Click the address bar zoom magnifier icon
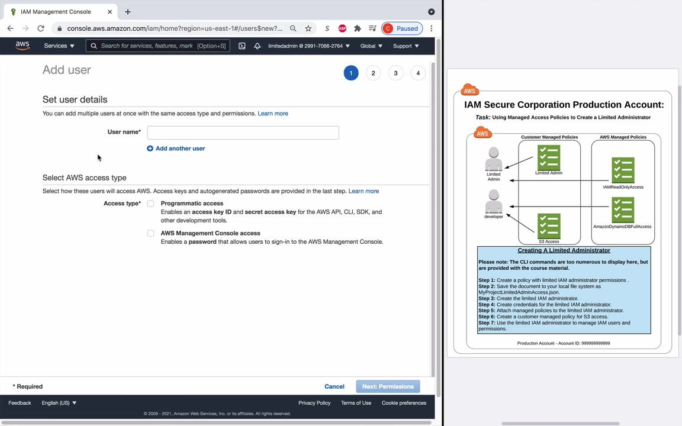The image size is (682, 426). click(293, 28)
